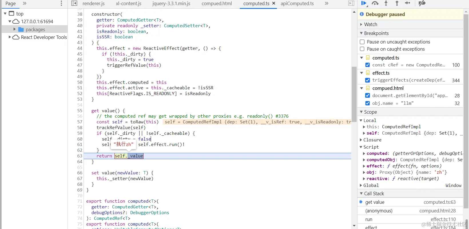The width and height of the screenshot is (469, 229).
Task: Open the apiComputed.ts file tab
Action: point(297,3)
